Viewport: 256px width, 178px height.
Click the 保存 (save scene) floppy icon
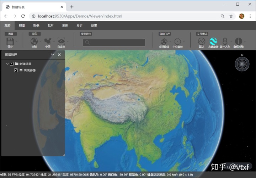(x=10, y=41)
